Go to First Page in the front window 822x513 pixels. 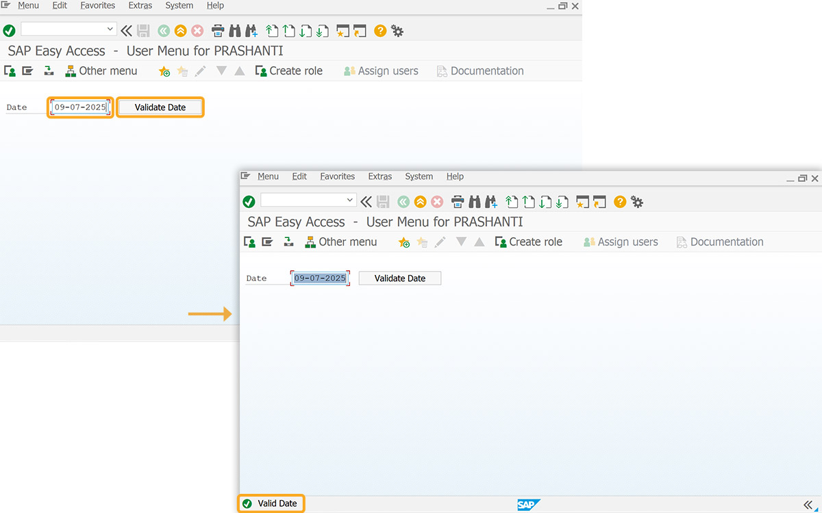click(511, 202)
